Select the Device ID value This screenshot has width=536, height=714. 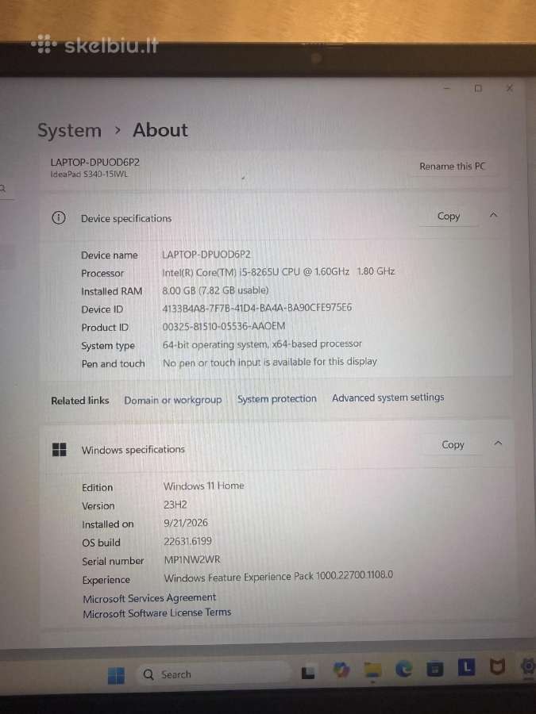click(x=257, y=308)
